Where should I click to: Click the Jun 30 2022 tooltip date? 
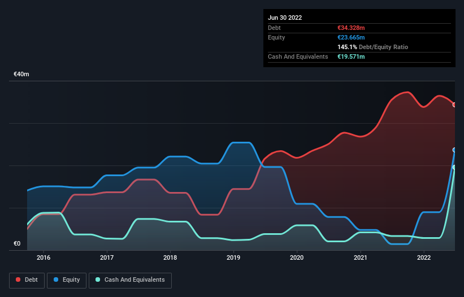[x=285, y=18]
